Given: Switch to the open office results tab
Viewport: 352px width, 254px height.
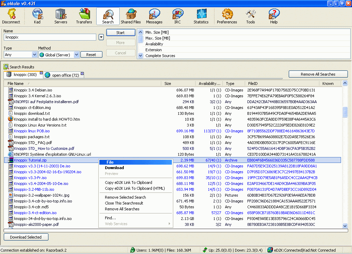Looking at the screenshot, I should (65, 75).
